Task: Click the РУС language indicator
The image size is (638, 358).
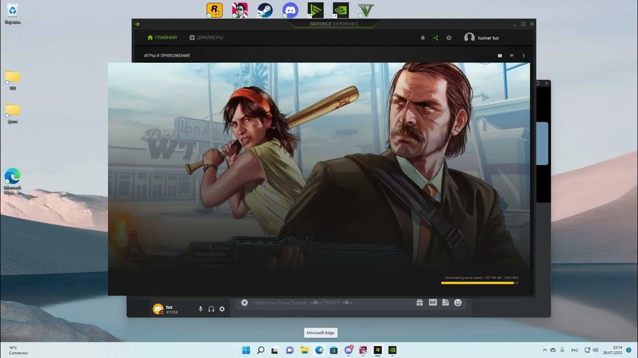Action: tap(575, 350)
